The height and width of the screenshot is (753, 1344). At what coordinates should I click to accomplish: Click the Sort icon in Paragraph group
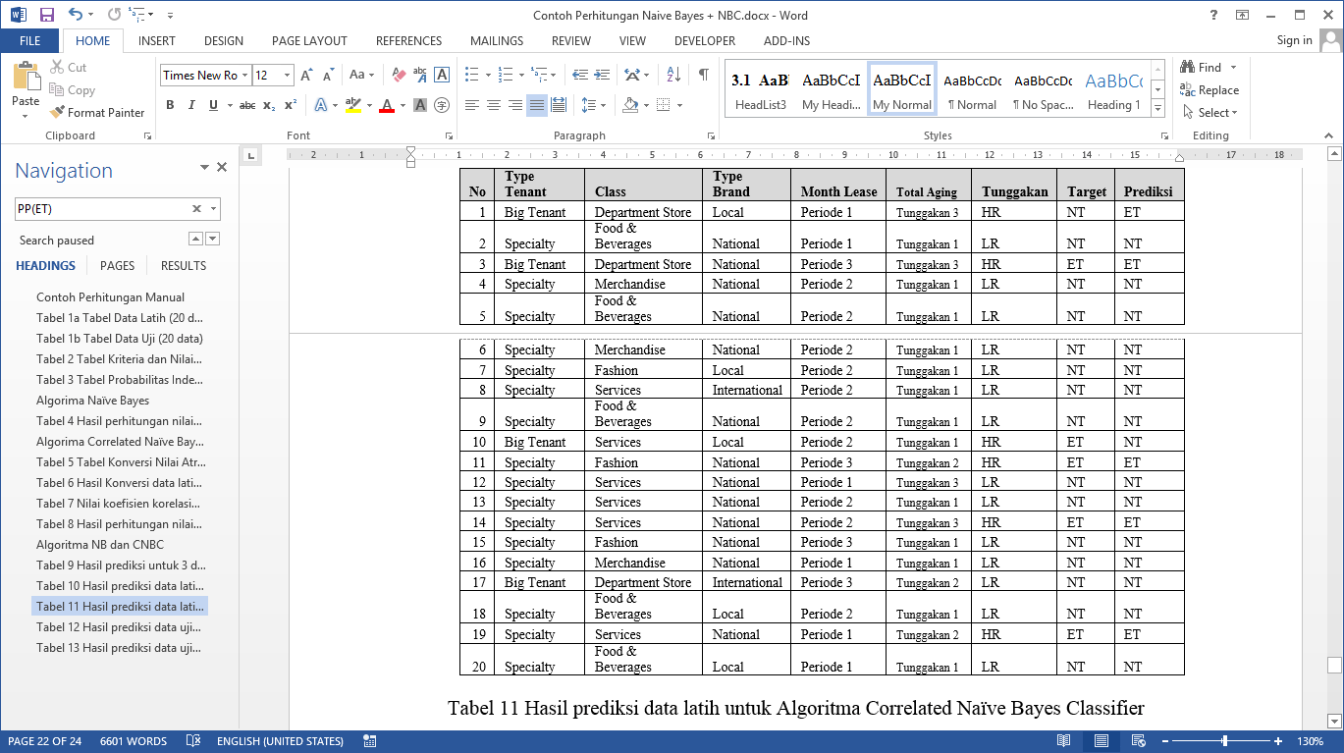coord(673,75)
